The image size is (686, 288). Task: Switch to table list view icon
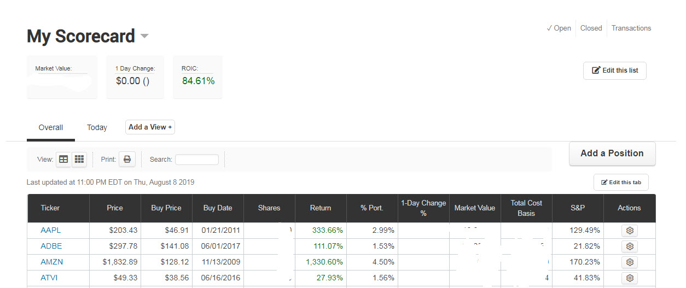click(63, 159)
